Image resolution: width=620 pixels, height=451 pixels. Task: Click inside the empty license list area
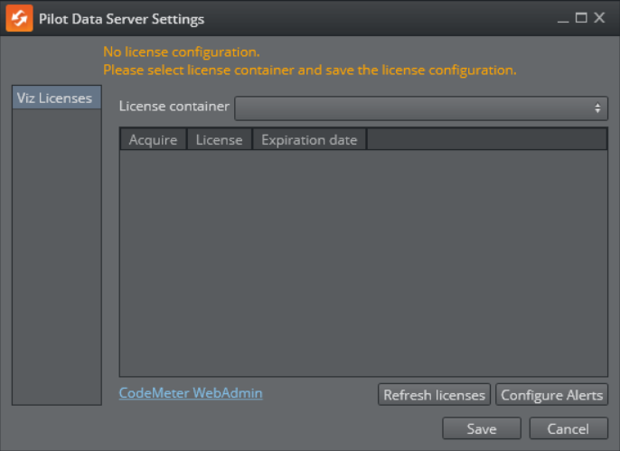(x=363, y=262)
